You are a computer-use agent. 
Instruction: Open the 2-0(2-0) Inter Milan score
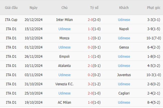pos(94,20)
